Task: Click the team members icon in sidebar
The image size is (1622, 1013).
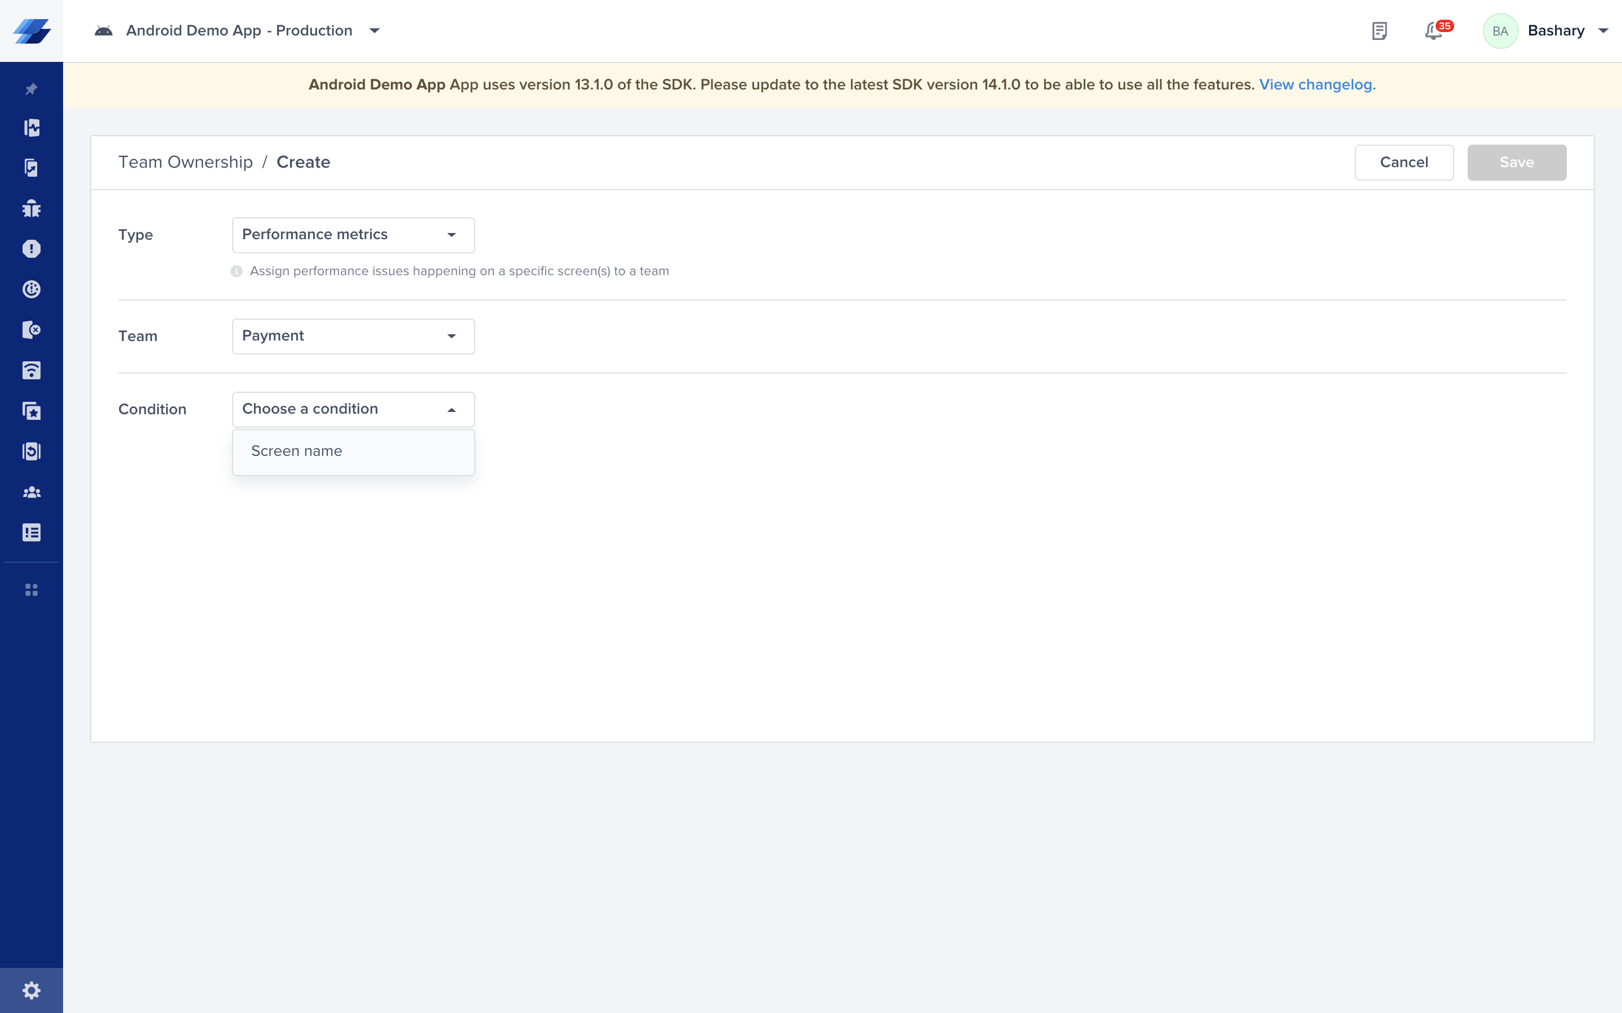Action: pos(32,491)
